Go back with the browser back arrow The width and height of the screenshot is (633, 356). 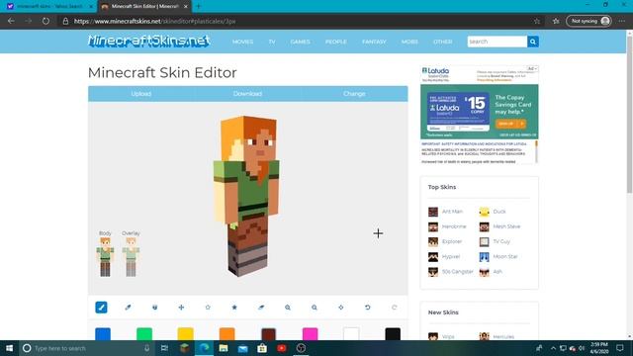[x=11, y=21]
